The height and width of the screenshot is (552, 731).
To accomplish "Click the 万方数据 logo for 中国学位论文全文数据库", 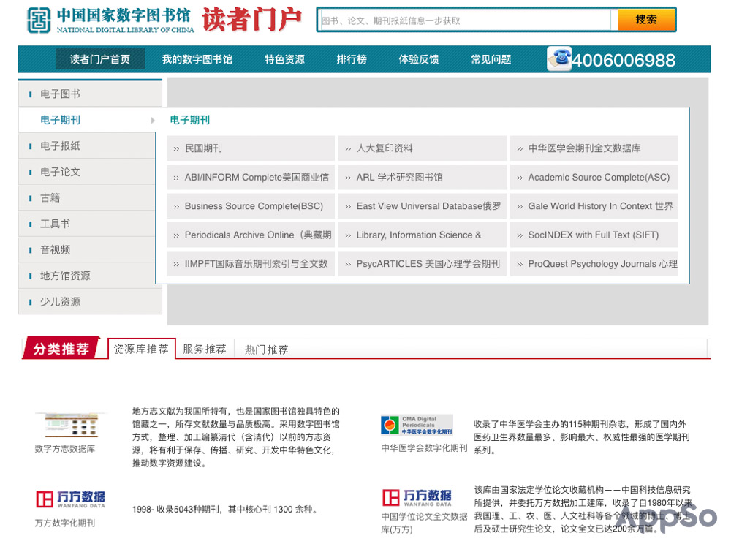I will (x=417, y=499).
